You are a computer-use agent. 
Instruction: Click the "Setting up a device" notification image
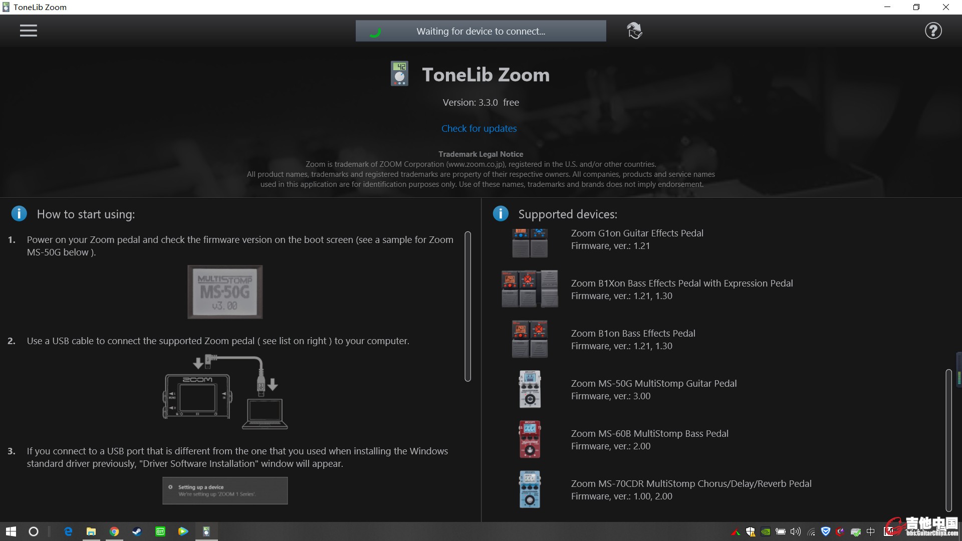point(225,490)
